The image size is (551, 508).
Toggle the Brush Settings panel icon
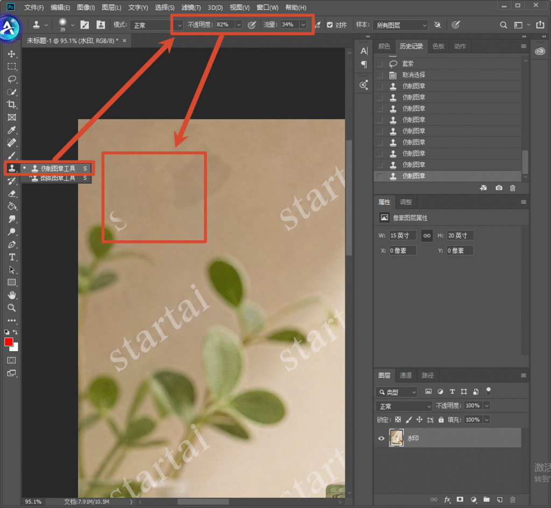click(84, 25)
